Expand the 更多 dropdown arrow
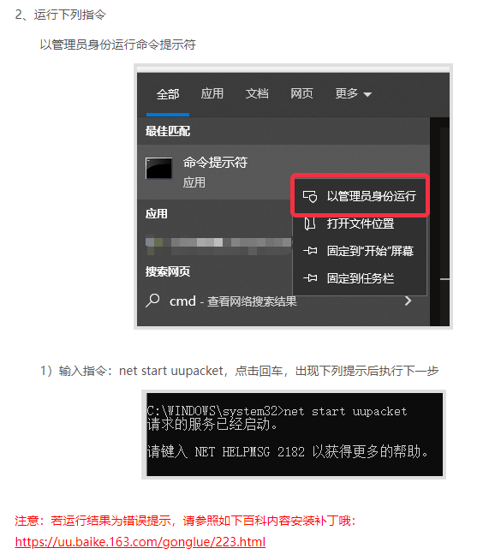This screenshot has width=483, height=560. click(367, 94)
